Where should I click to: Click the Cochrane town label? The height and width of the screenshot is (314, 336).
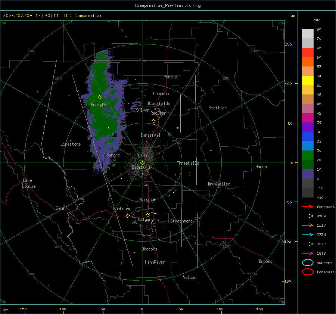[122, 209]
